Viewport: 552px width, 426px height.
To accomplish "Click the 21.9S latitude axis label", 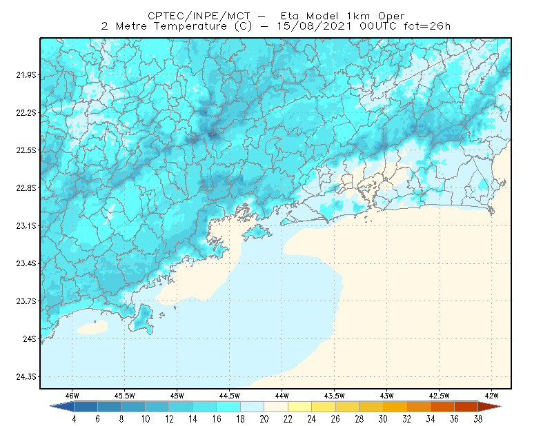I will (26, 75).
